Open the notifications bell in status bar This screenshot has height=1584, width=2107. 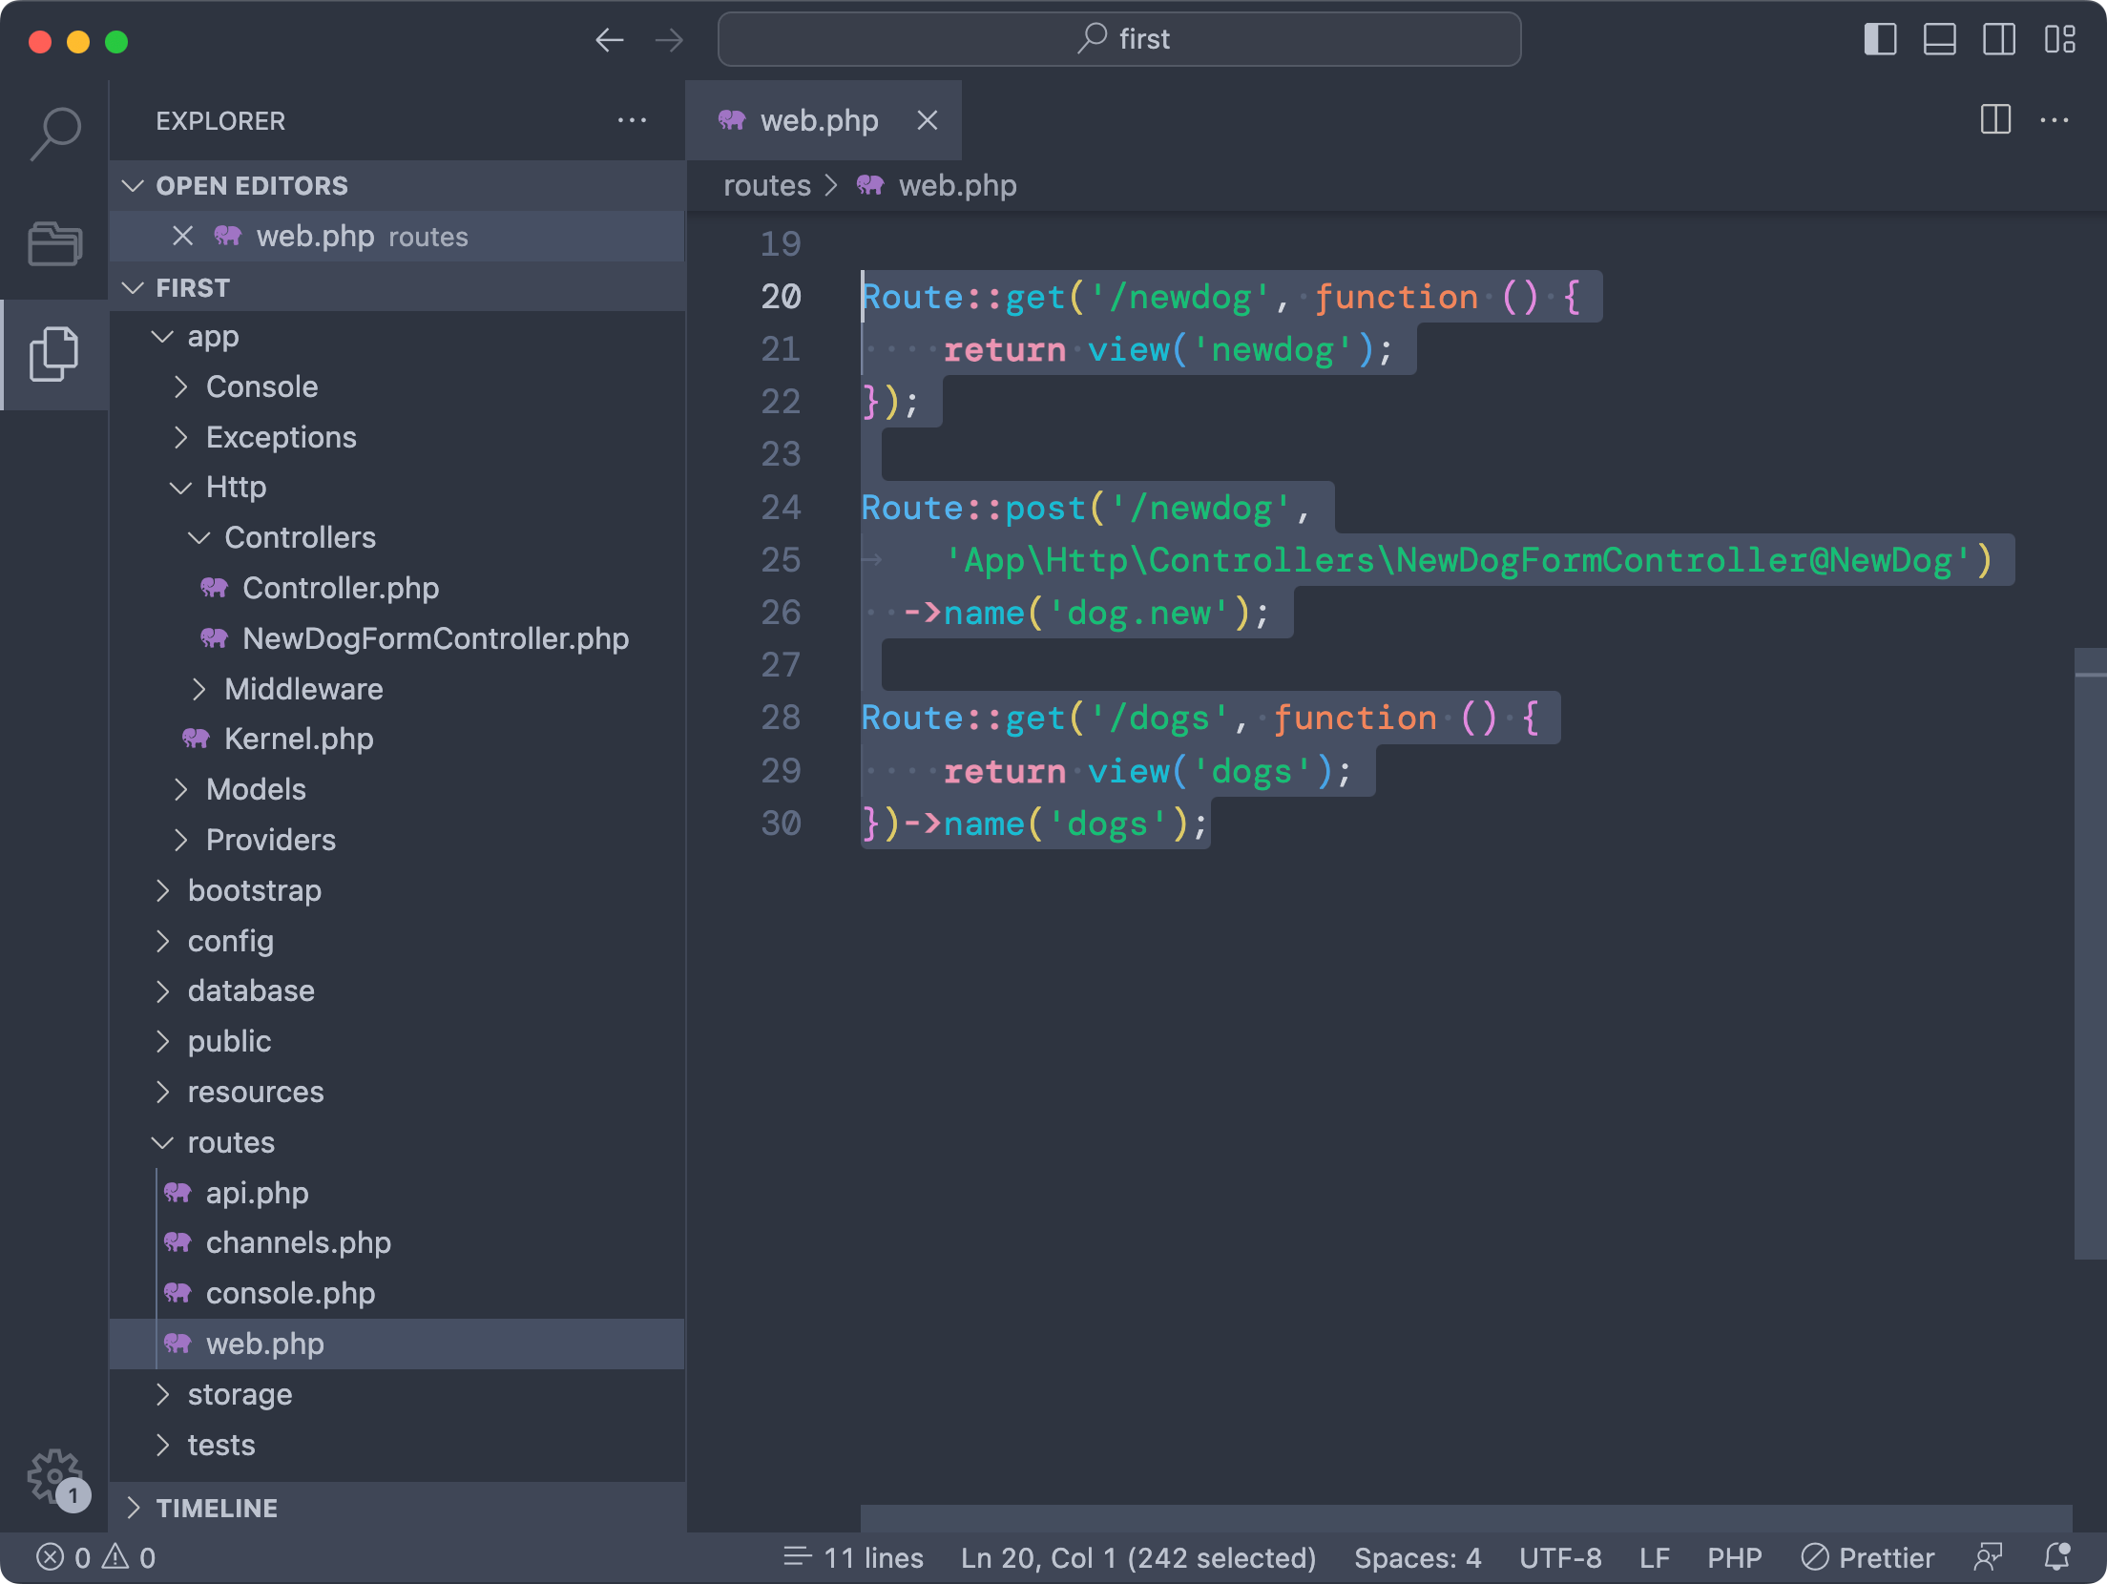(2057, 1557)
